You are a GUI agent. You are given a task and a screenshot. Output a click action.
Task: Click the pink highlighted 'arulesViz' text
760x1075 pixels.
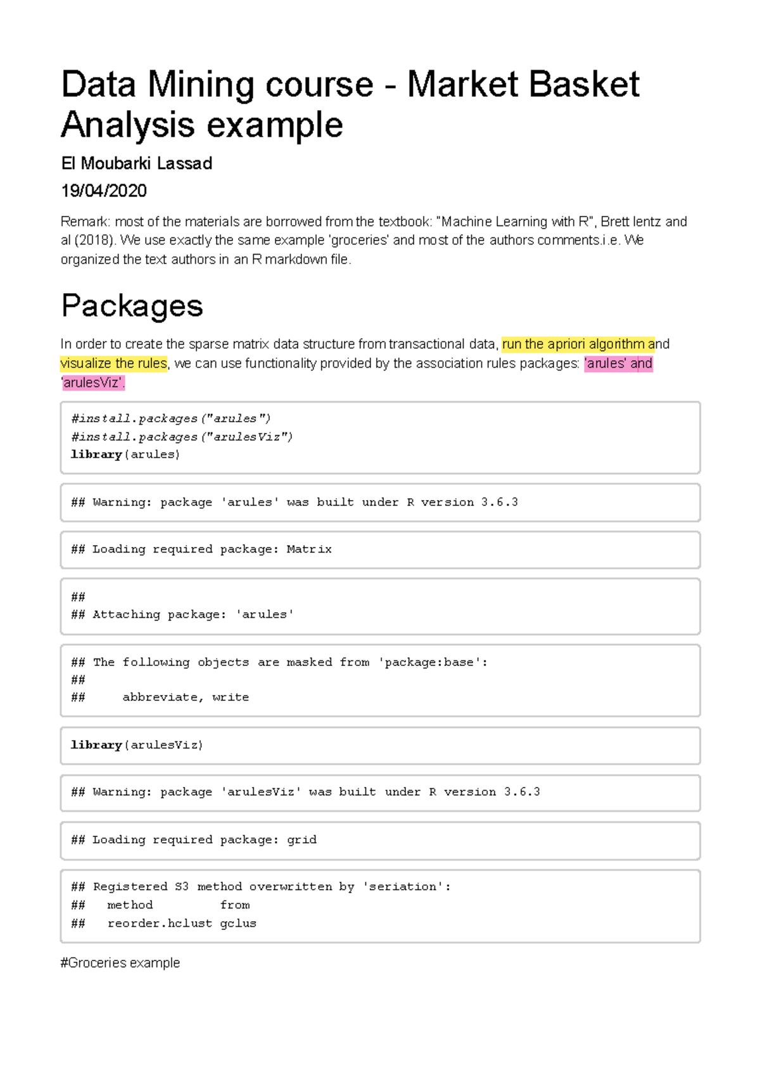click(x=93, y=382)
